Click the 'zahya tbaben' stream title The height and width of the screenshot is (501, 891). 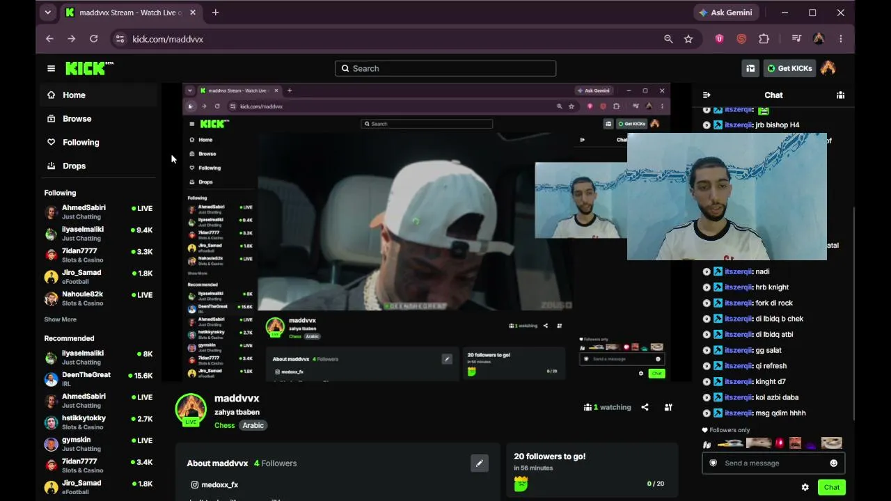237,412
